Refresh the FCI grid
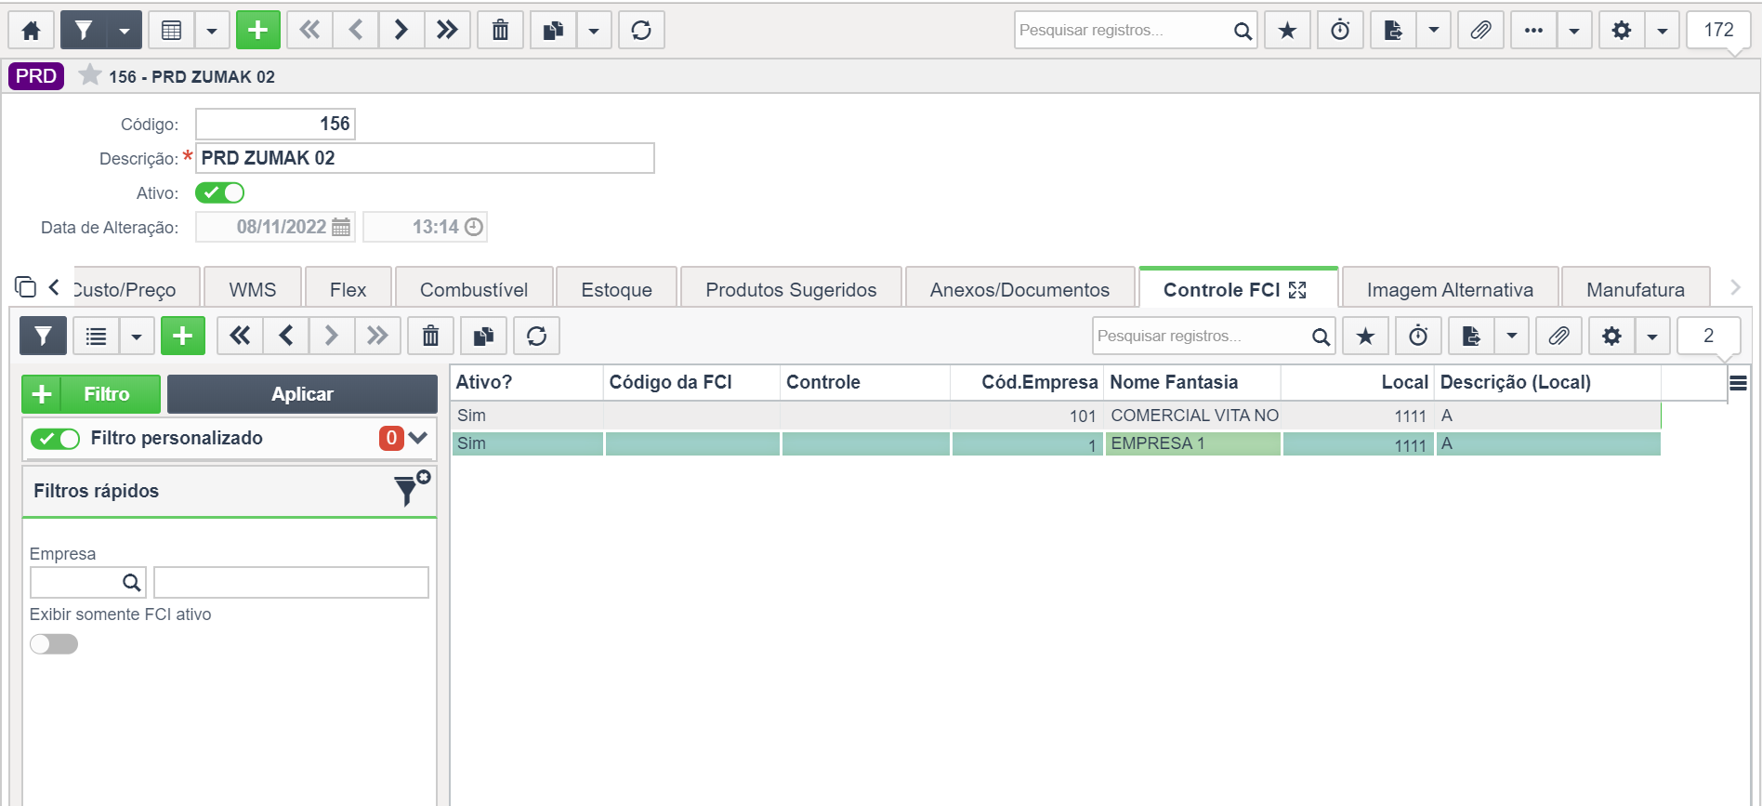Viewport: 1762px width, 806px height. pos(536,336)
